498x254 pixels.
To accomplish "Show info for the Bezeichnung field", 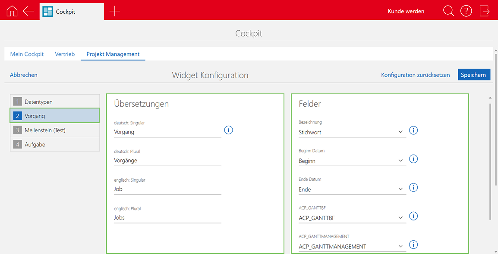I will tap(413, 130).
